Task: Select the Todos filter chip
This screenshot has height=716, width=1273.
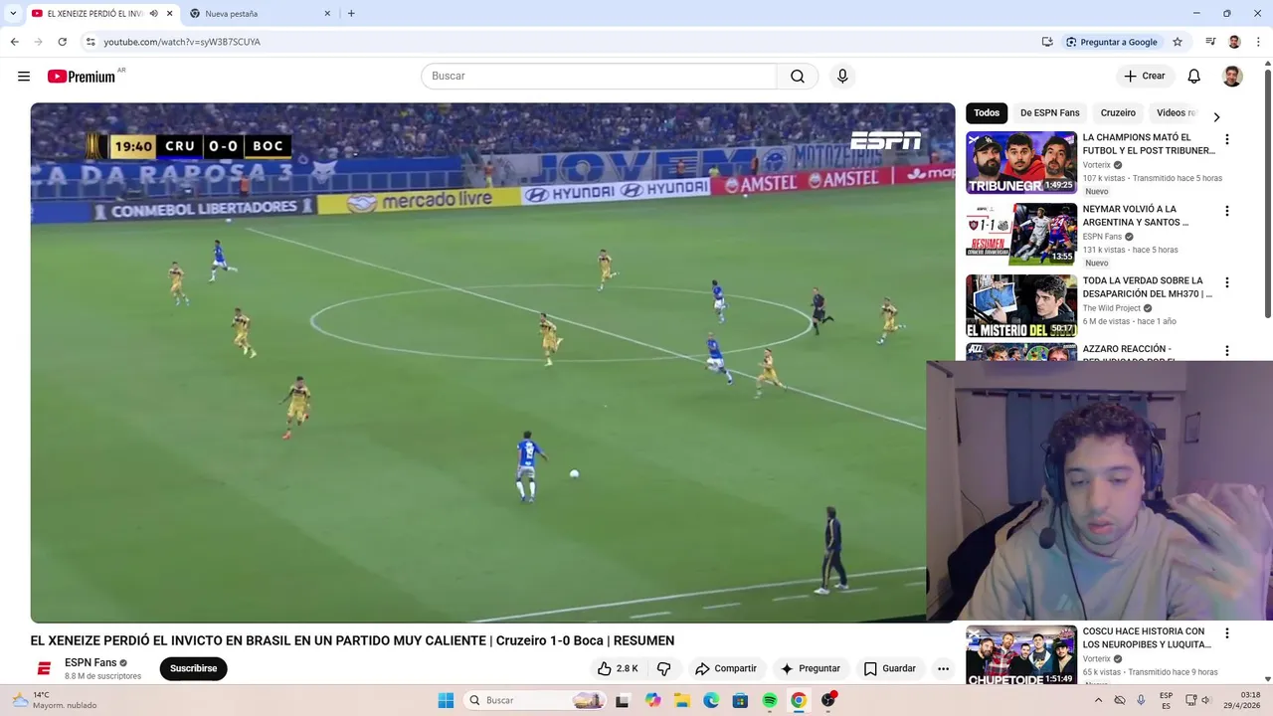Action: 987,112
